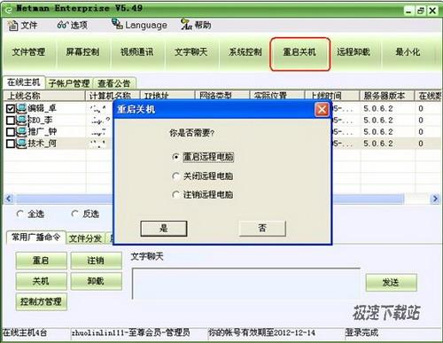Click the computer icon for 编辑_卓
This screenshot has width=443, height=343.
coord(21,108)
